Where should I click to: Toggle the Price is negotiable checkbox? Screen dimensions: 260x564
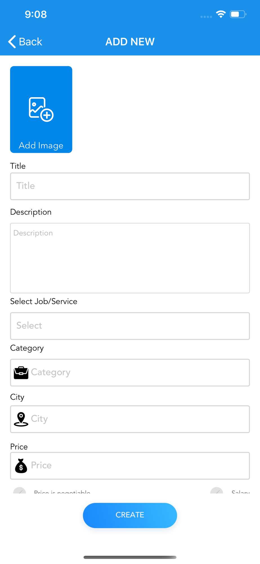(x=19, y=491)
